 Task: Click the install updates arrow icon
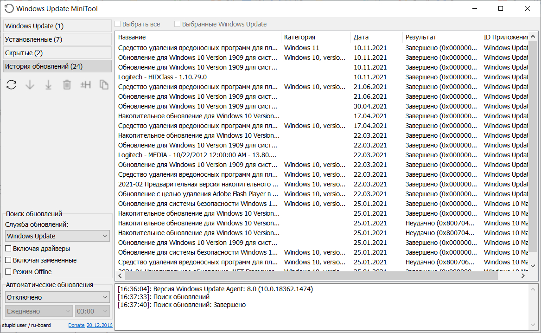(48, 84)
